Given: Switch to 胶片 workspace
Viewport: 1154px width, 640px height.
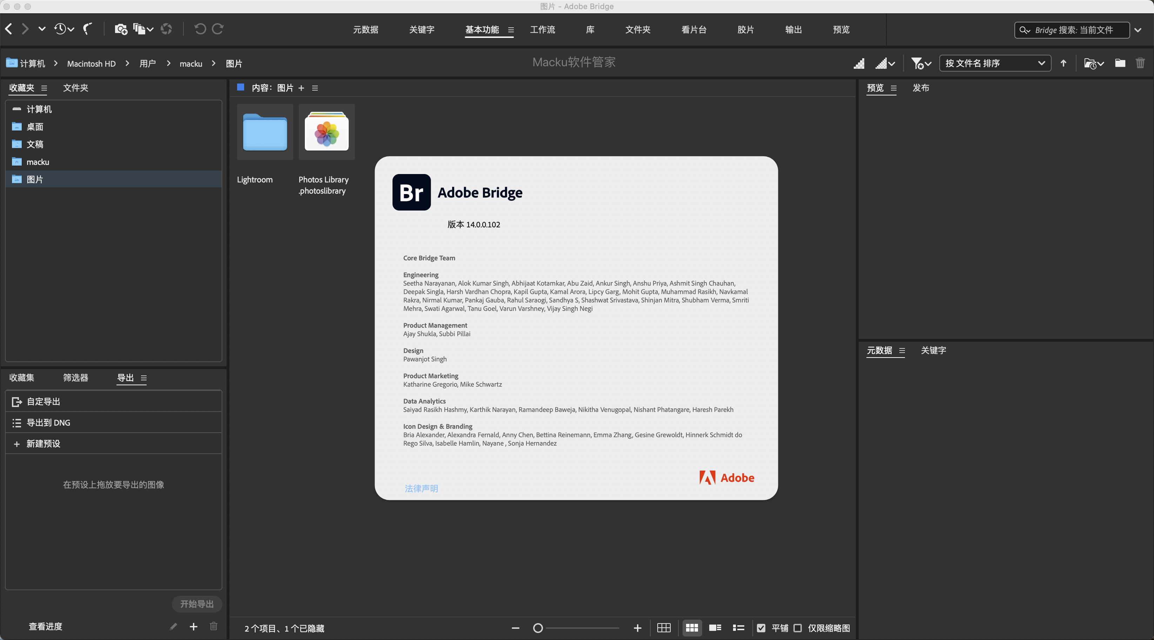Looking at the screenshot, I should coord(745,29).
